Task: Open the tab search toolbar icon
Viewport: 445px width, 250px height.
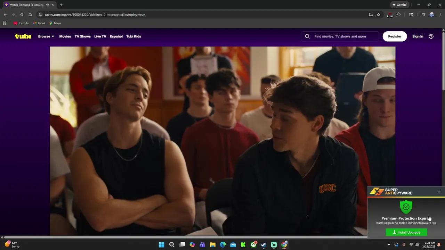Action: point(411,15)
